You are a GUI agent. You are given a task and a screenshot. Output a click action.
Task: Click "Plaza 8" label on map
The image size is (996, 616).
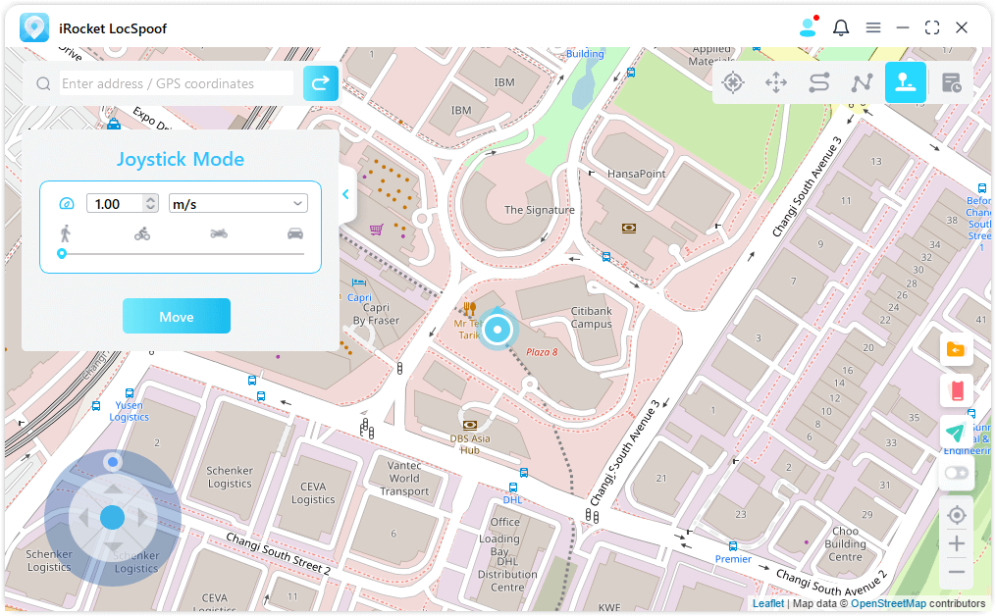click(x=542, y=352)
